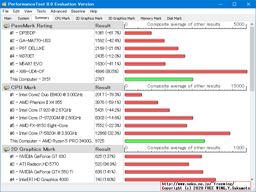Select the This Computer - 3151 row
The image size is (256, 192).
(48, 79)
